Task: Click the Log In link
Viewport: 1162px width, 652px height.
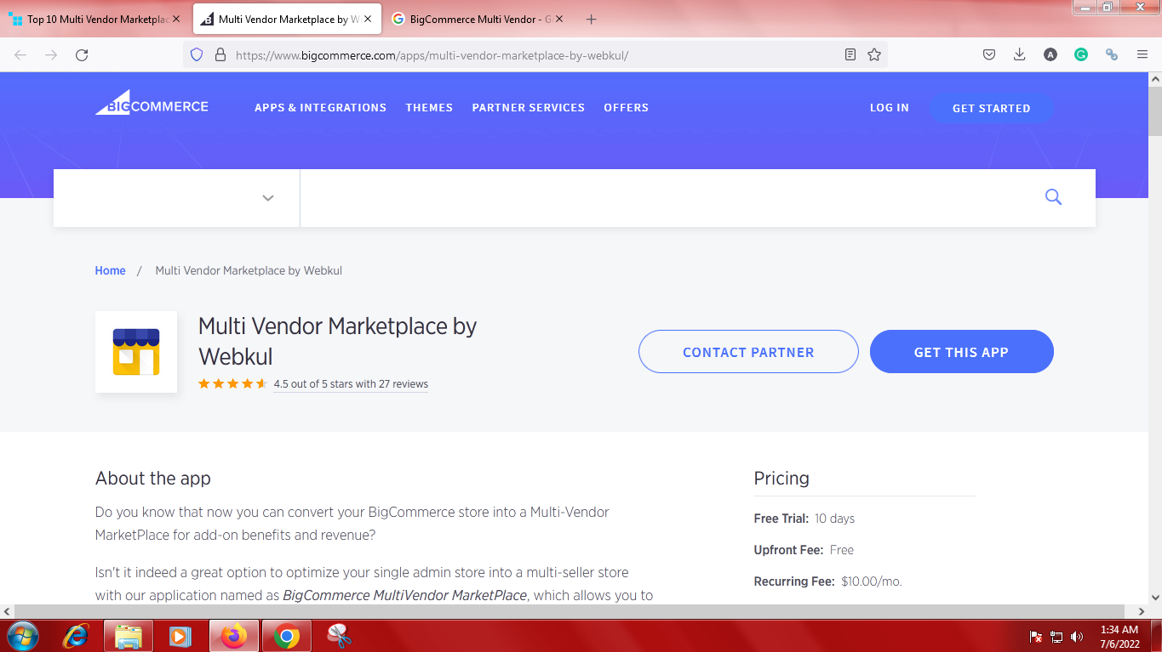Action: click(x=890, y=108)
